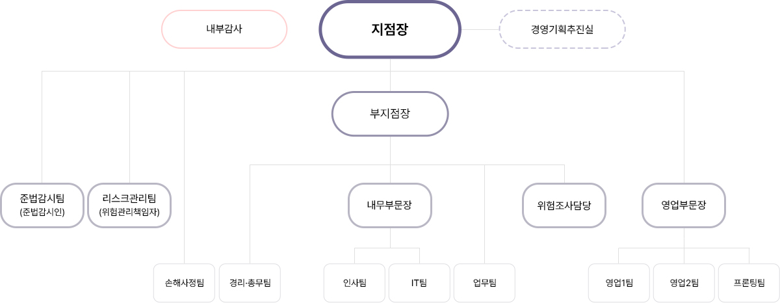The height and width of the screenshot is (303, 780).
Task: Click the IT팀 box
Action: click(419, 283)
